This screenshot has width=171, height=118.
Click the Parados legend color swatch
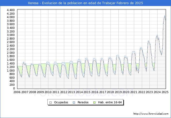click(74, 103)
